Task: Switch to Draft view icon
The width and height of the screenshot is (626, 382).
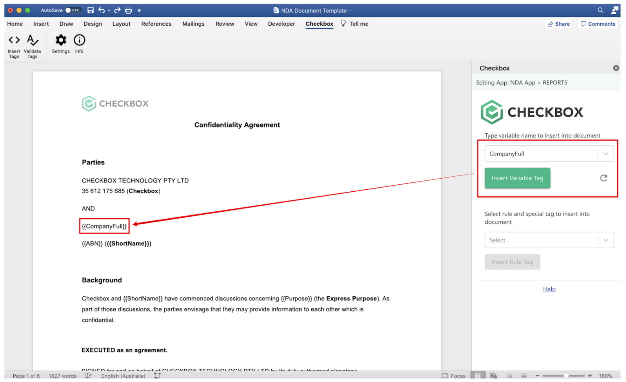Action: pyautogui.click(x=524, y=376)
